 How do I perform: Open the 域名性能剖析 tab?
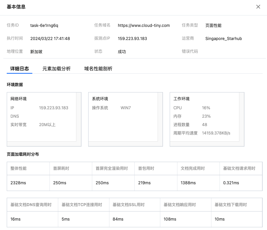(x=98, y=69)
